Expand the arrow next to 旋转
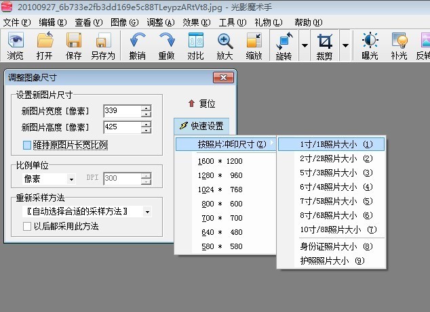The height and width of the screenshot is (312, 430). (x=305, y=45)
